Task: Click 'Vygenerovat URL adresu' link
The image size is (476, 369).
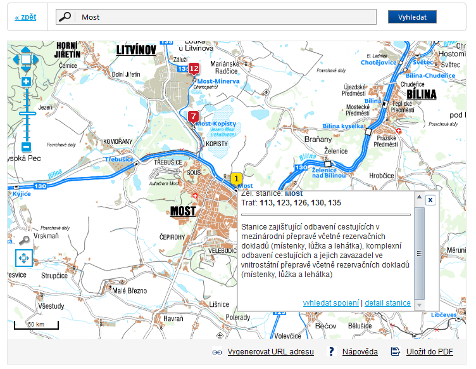Action: tap(270, 352)
